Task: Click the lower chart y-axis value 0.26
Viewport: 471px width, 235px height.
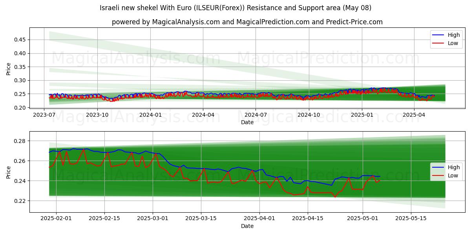Action: pos(20,161)
